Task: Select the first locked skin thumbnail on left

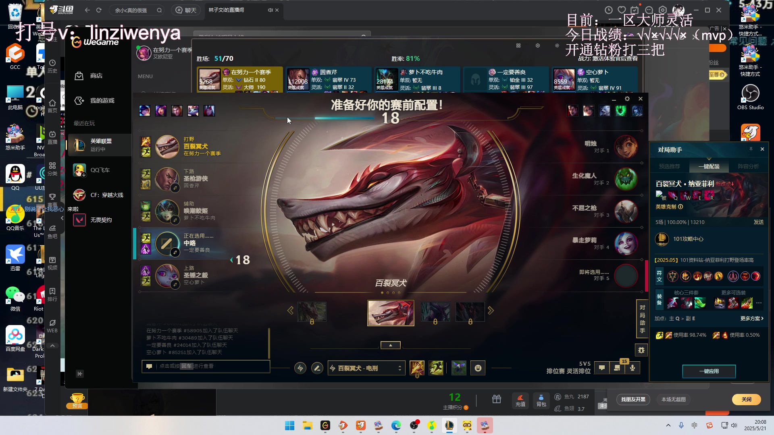Action: coord(312,312)
